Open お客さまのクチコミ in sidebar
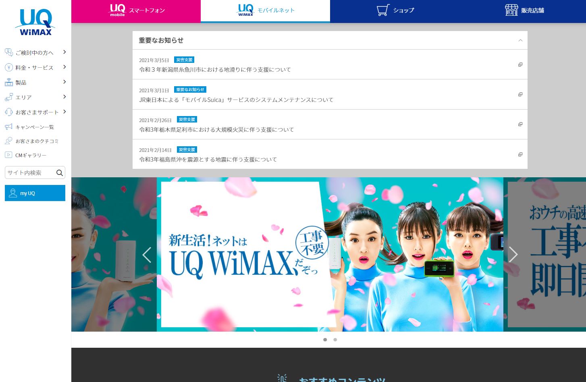This screenshot has height=382, width=586. [x=37, y=141]
